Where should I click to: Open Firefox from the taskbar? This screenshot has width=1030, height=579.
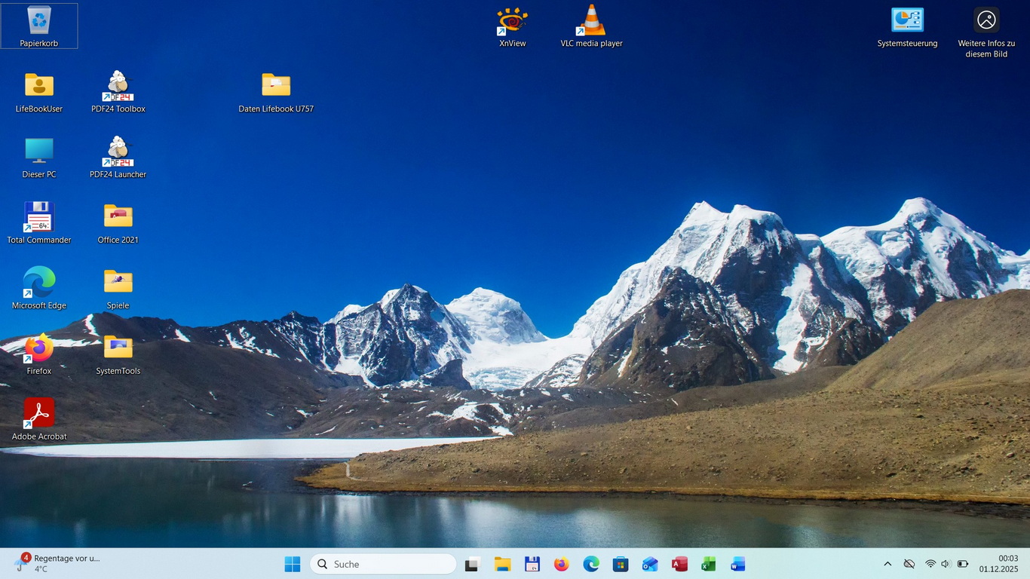pos(561,564)
